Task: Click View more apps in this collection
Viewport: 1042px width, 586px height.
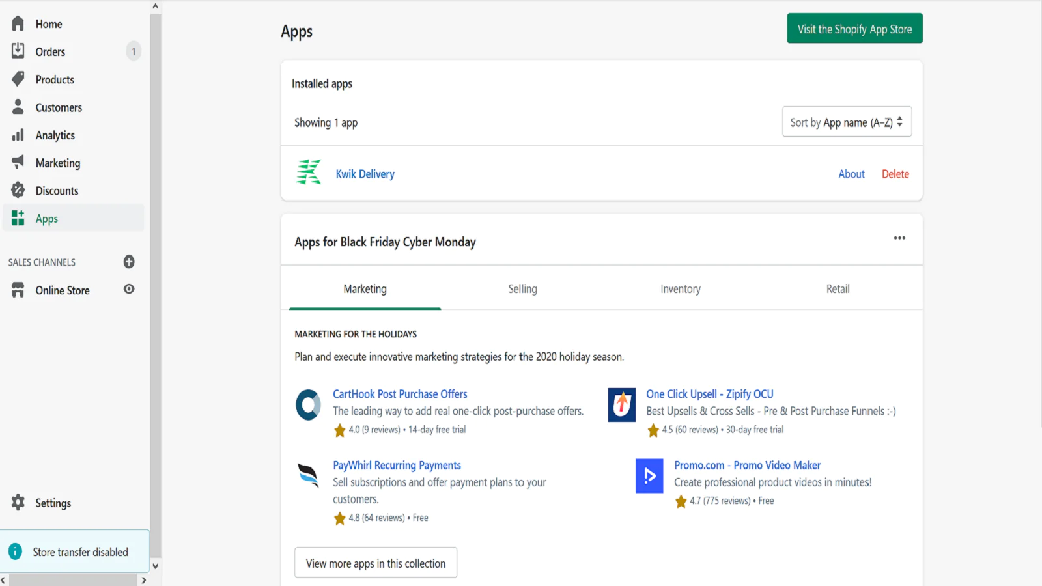Action: click(x=376, y=563)
